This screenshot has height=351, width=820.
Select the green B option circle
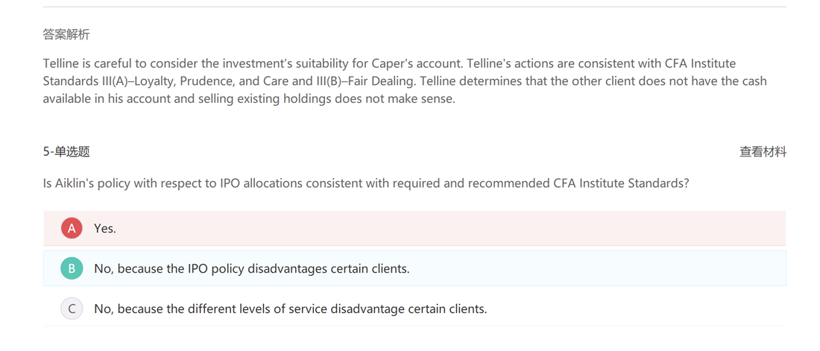coord(72,268)
